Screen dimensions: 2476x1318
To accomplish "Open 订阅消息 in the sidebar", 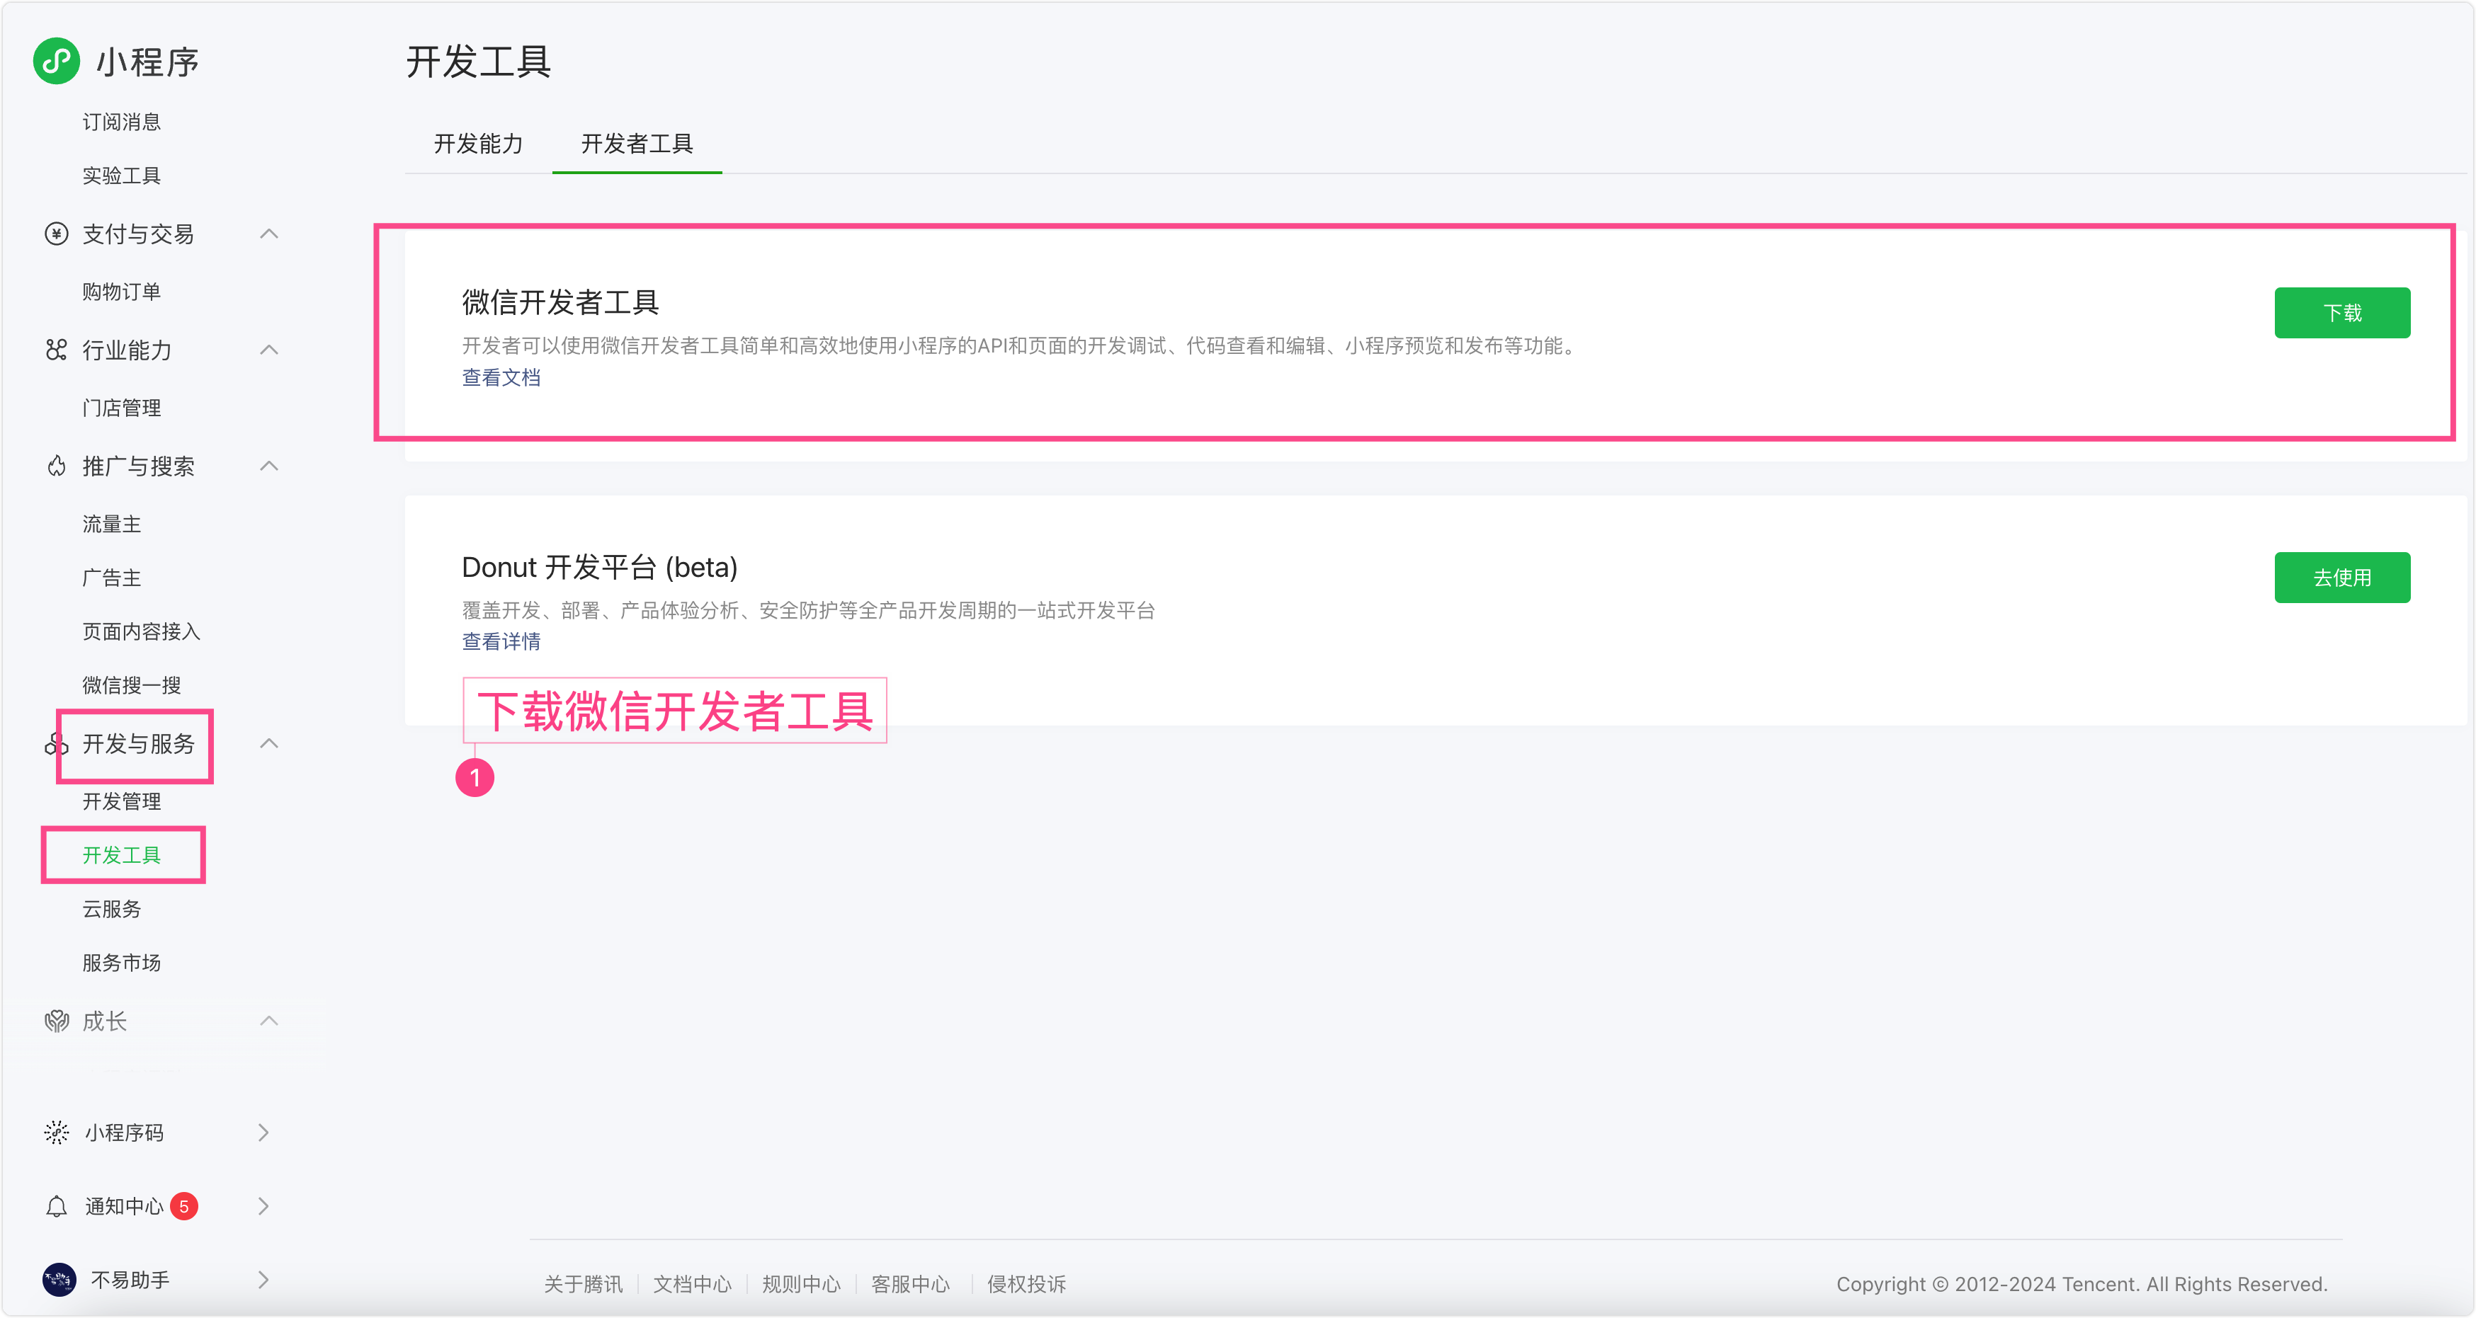I will 121,122.
